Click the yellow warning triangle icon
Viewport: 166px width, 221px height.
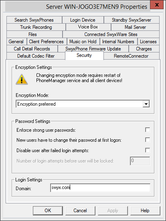22,79
